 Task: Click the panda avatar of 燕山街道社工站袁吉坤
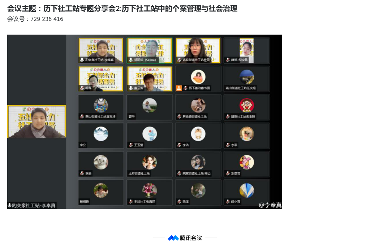click(101, 105)
